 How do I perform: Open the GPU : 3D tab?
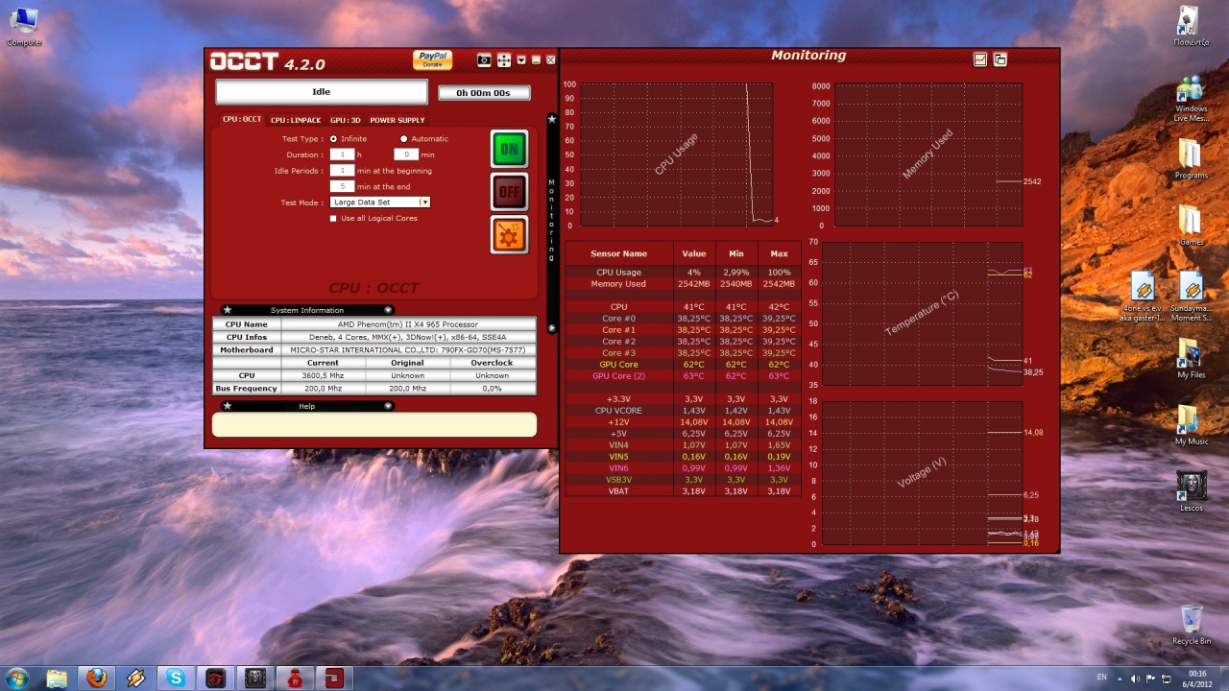346,120
